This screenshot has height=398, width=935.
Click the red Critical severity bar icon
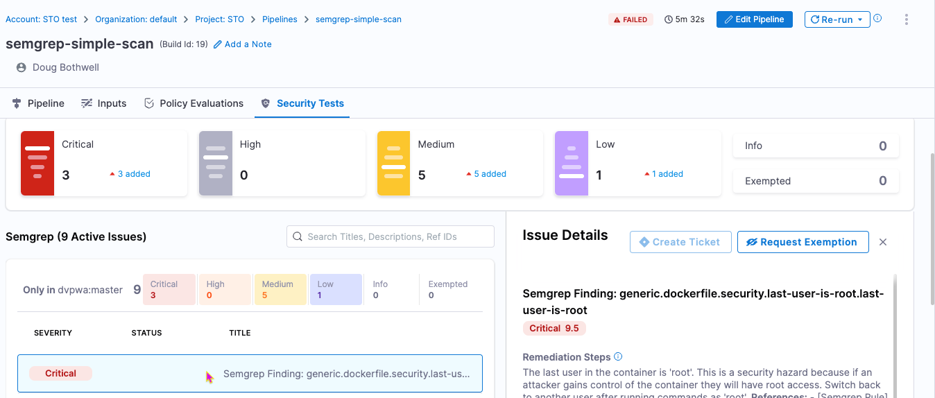[37, 163]
